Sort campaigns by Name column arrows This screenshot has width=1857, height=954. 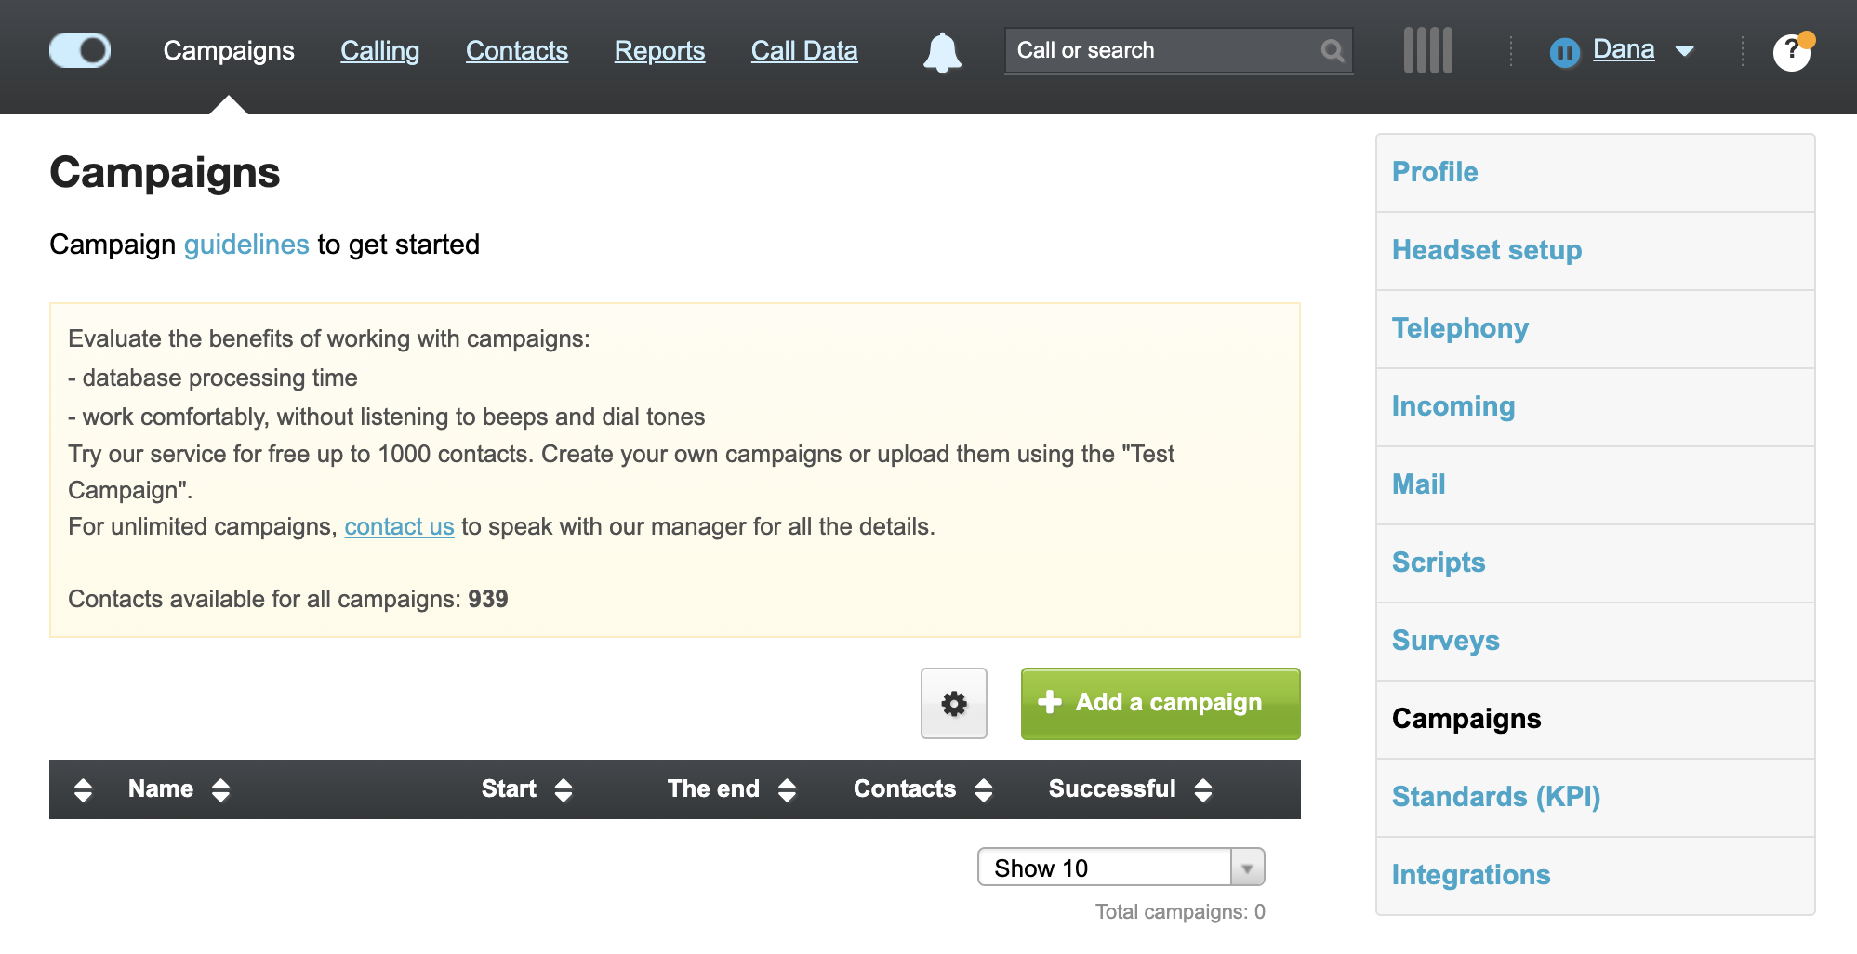[x=220, y=789]
